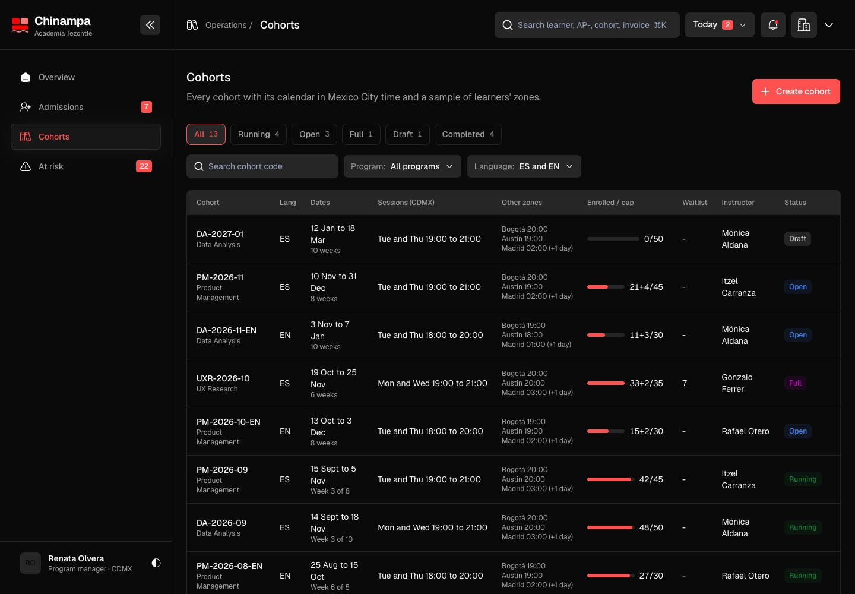Click the Operations breadcrumb book icon
Viewport: 855px width, 594px height.
192,25
